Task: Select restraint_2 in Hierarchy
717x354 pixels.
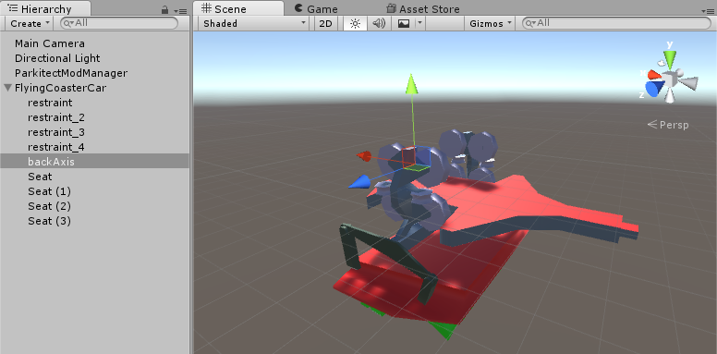Action: (55, 117)
